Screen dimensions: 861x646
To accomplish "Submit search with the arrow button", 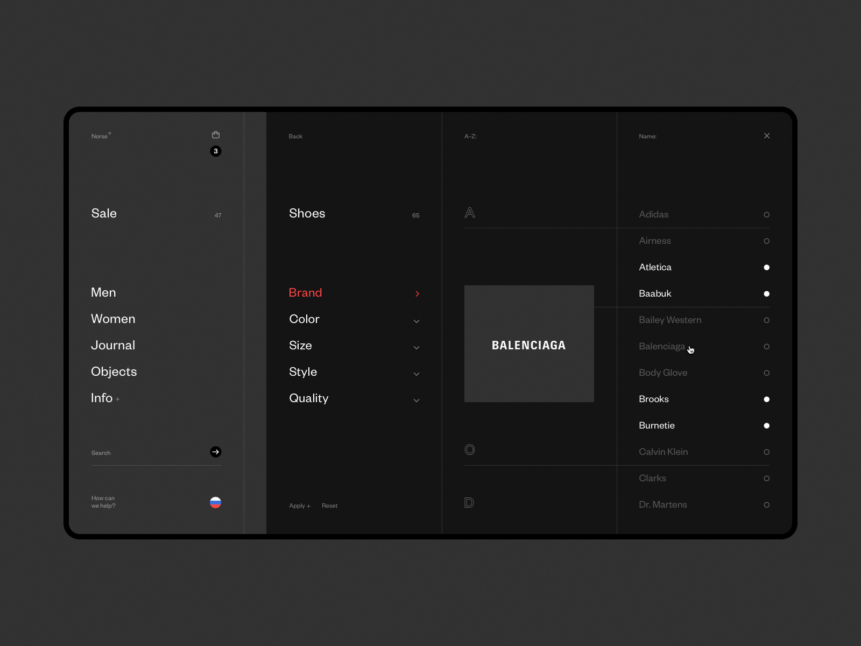I will pyautogui.click(x=216, y=452).
